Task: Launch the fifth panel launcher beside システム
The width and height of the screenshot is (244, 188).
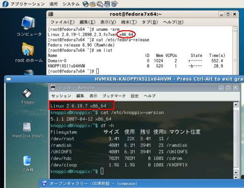Action: [114, 4]
